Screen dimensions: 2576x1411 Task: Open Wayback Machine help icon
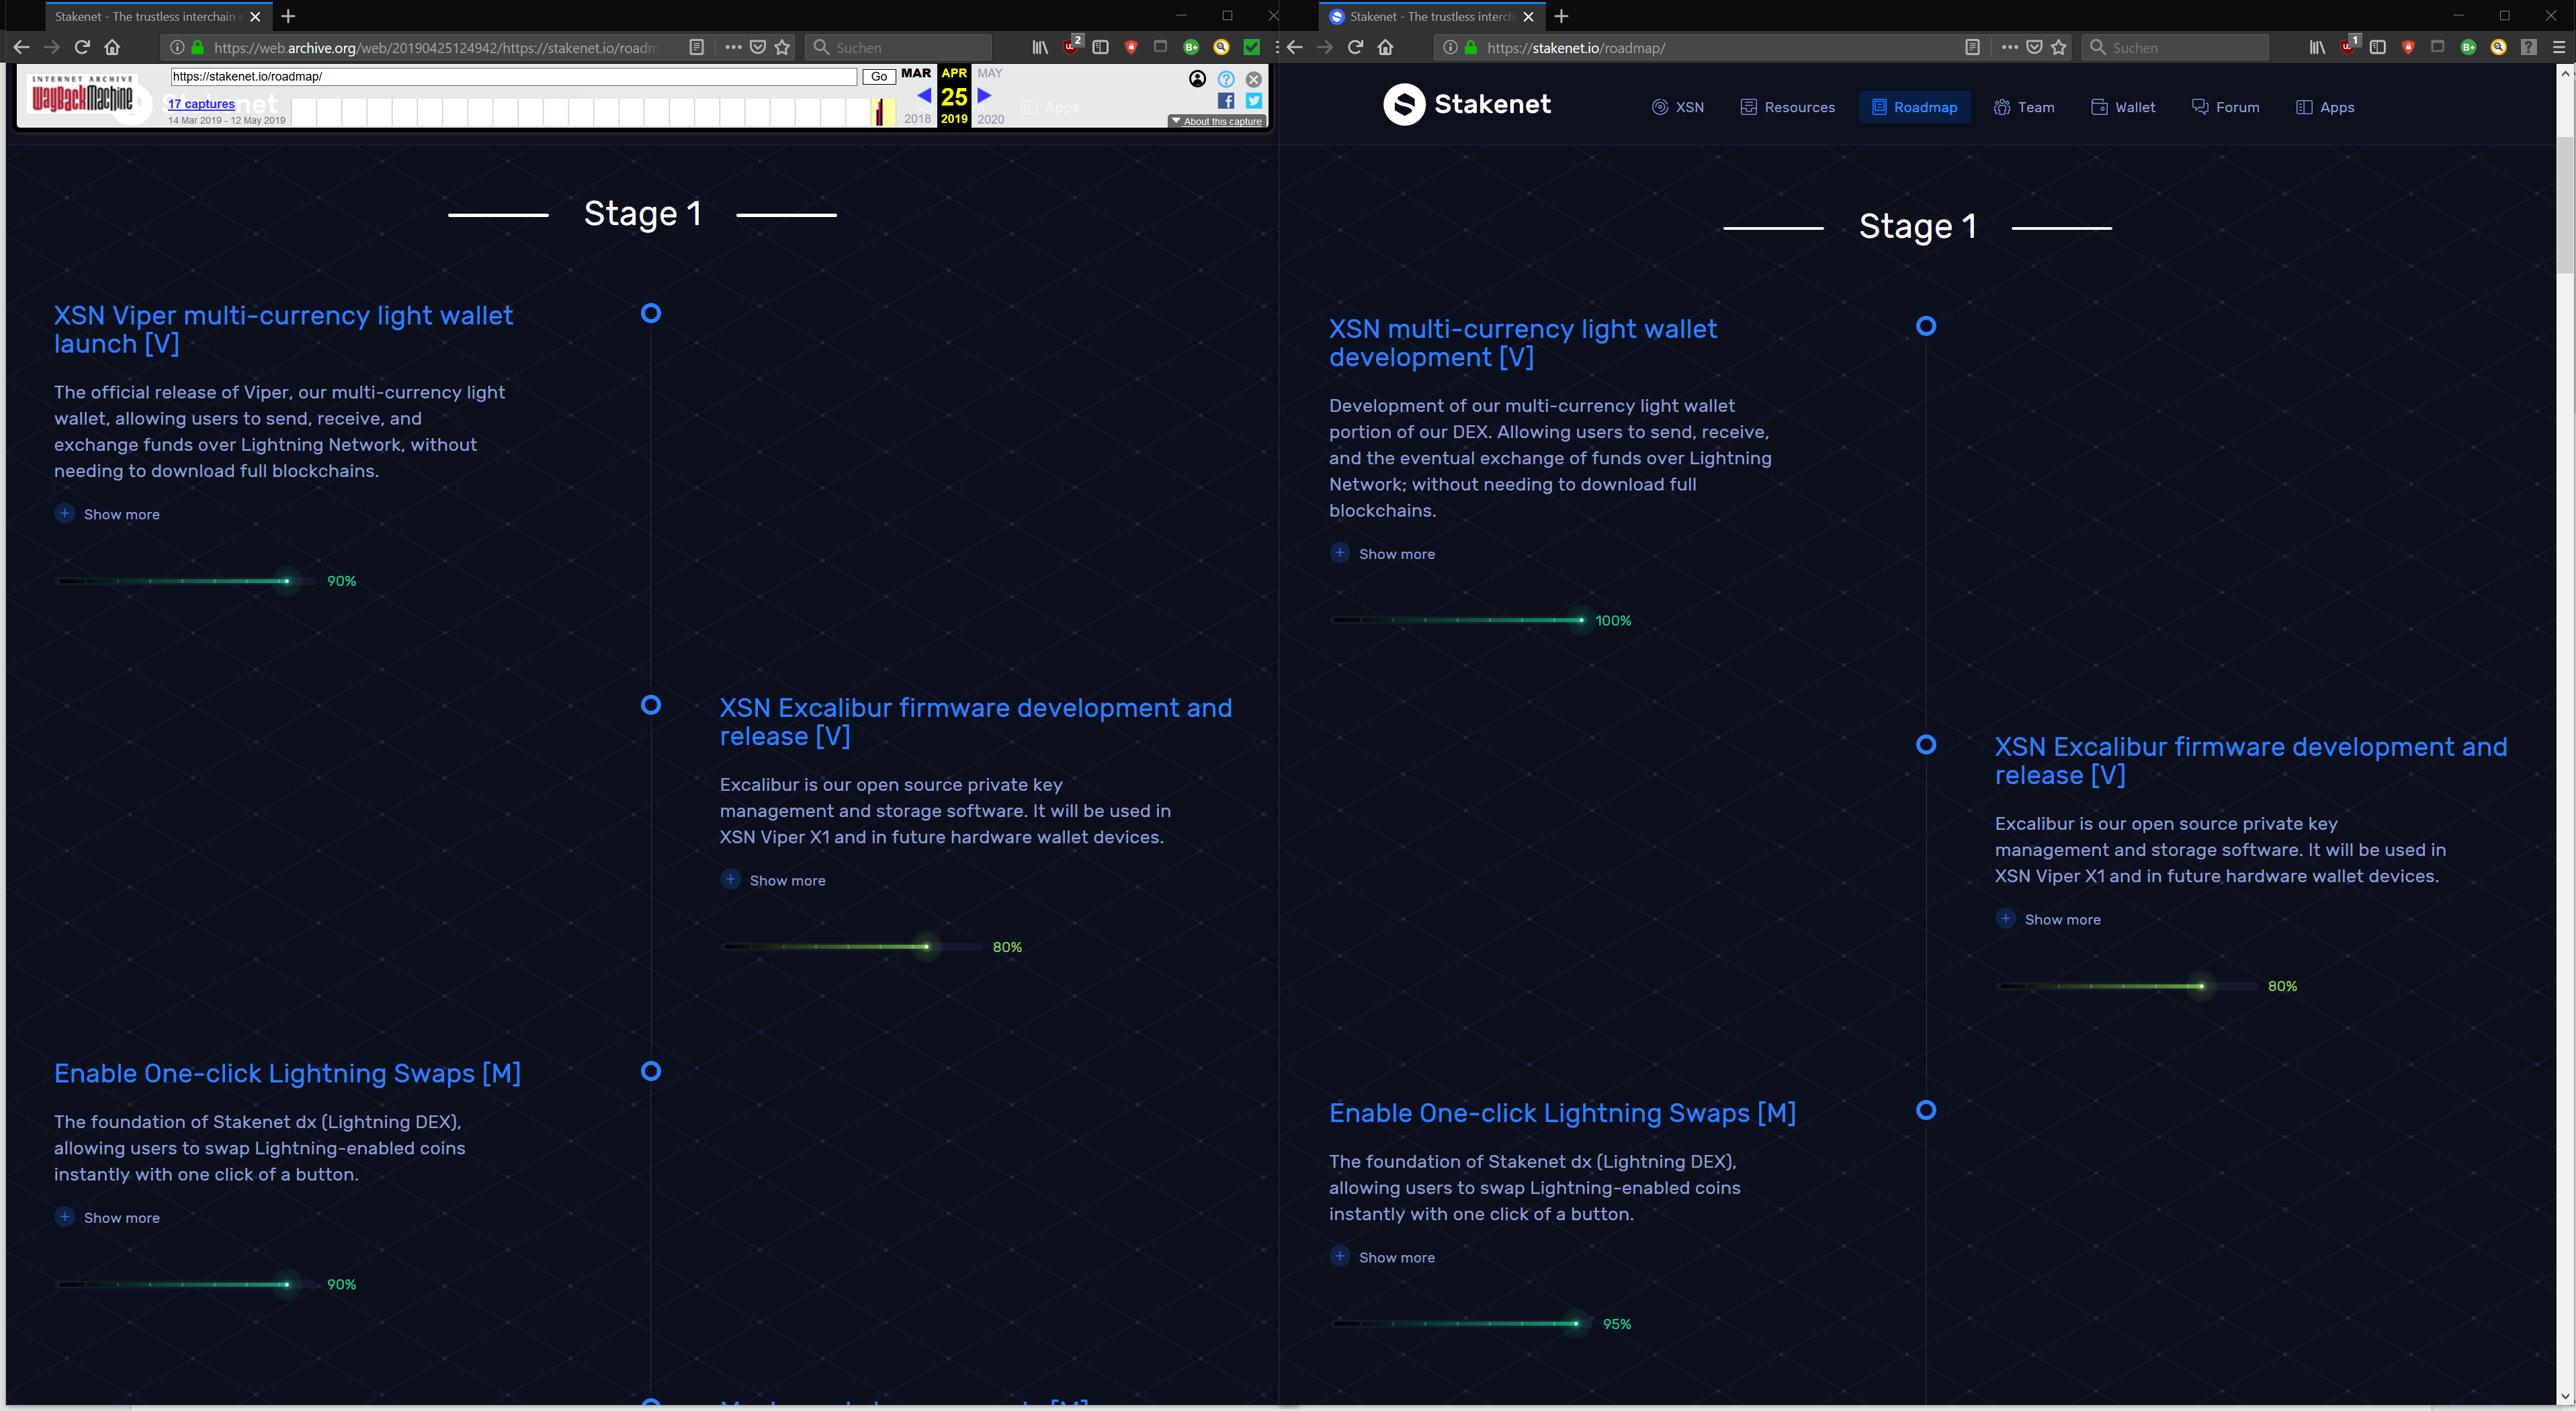pyautogui.click(x=1226, y=79)
